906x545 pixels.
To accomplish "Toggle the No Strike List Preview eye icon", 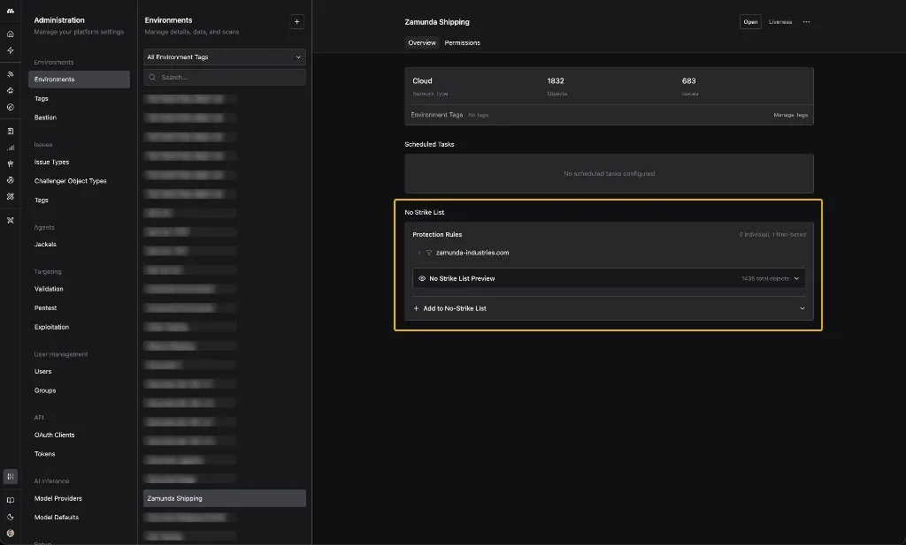I will (422, 278).
